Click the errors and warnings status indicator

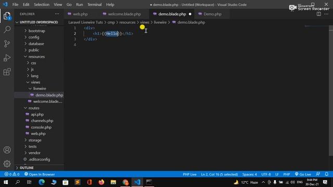[x=12, y=175]
